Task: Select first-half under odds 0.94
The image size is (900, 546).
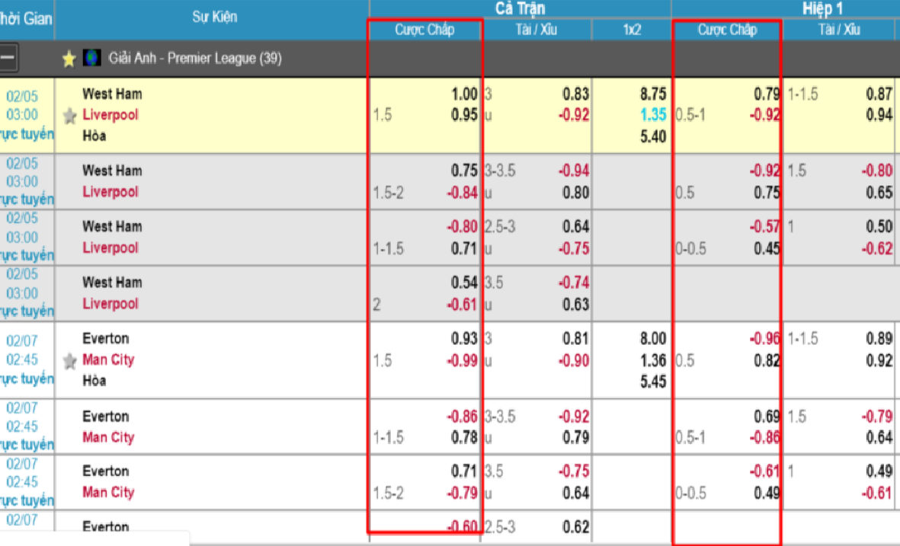Action: click(x=879, y=115)
